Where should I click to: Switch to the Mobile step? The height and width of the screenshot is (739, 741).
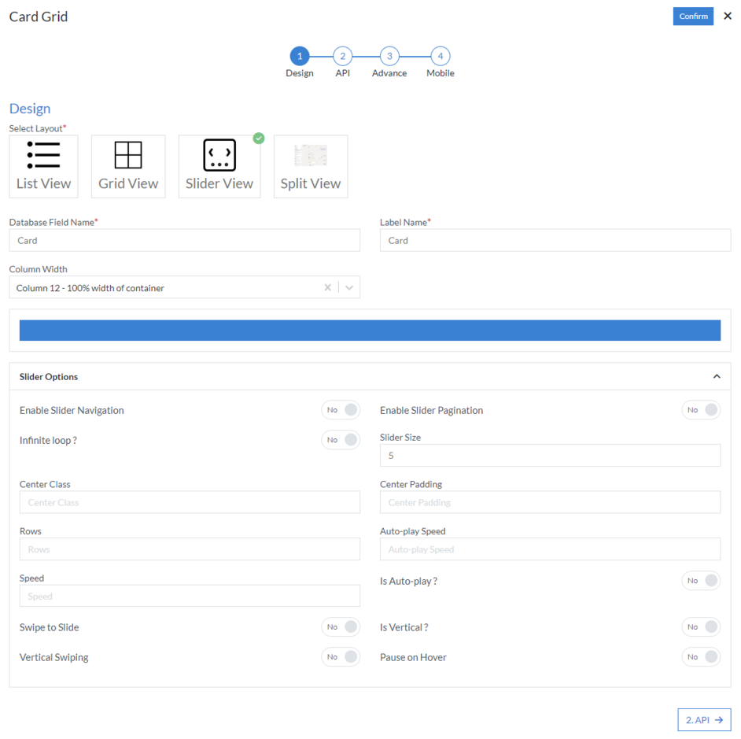[440, 56]
